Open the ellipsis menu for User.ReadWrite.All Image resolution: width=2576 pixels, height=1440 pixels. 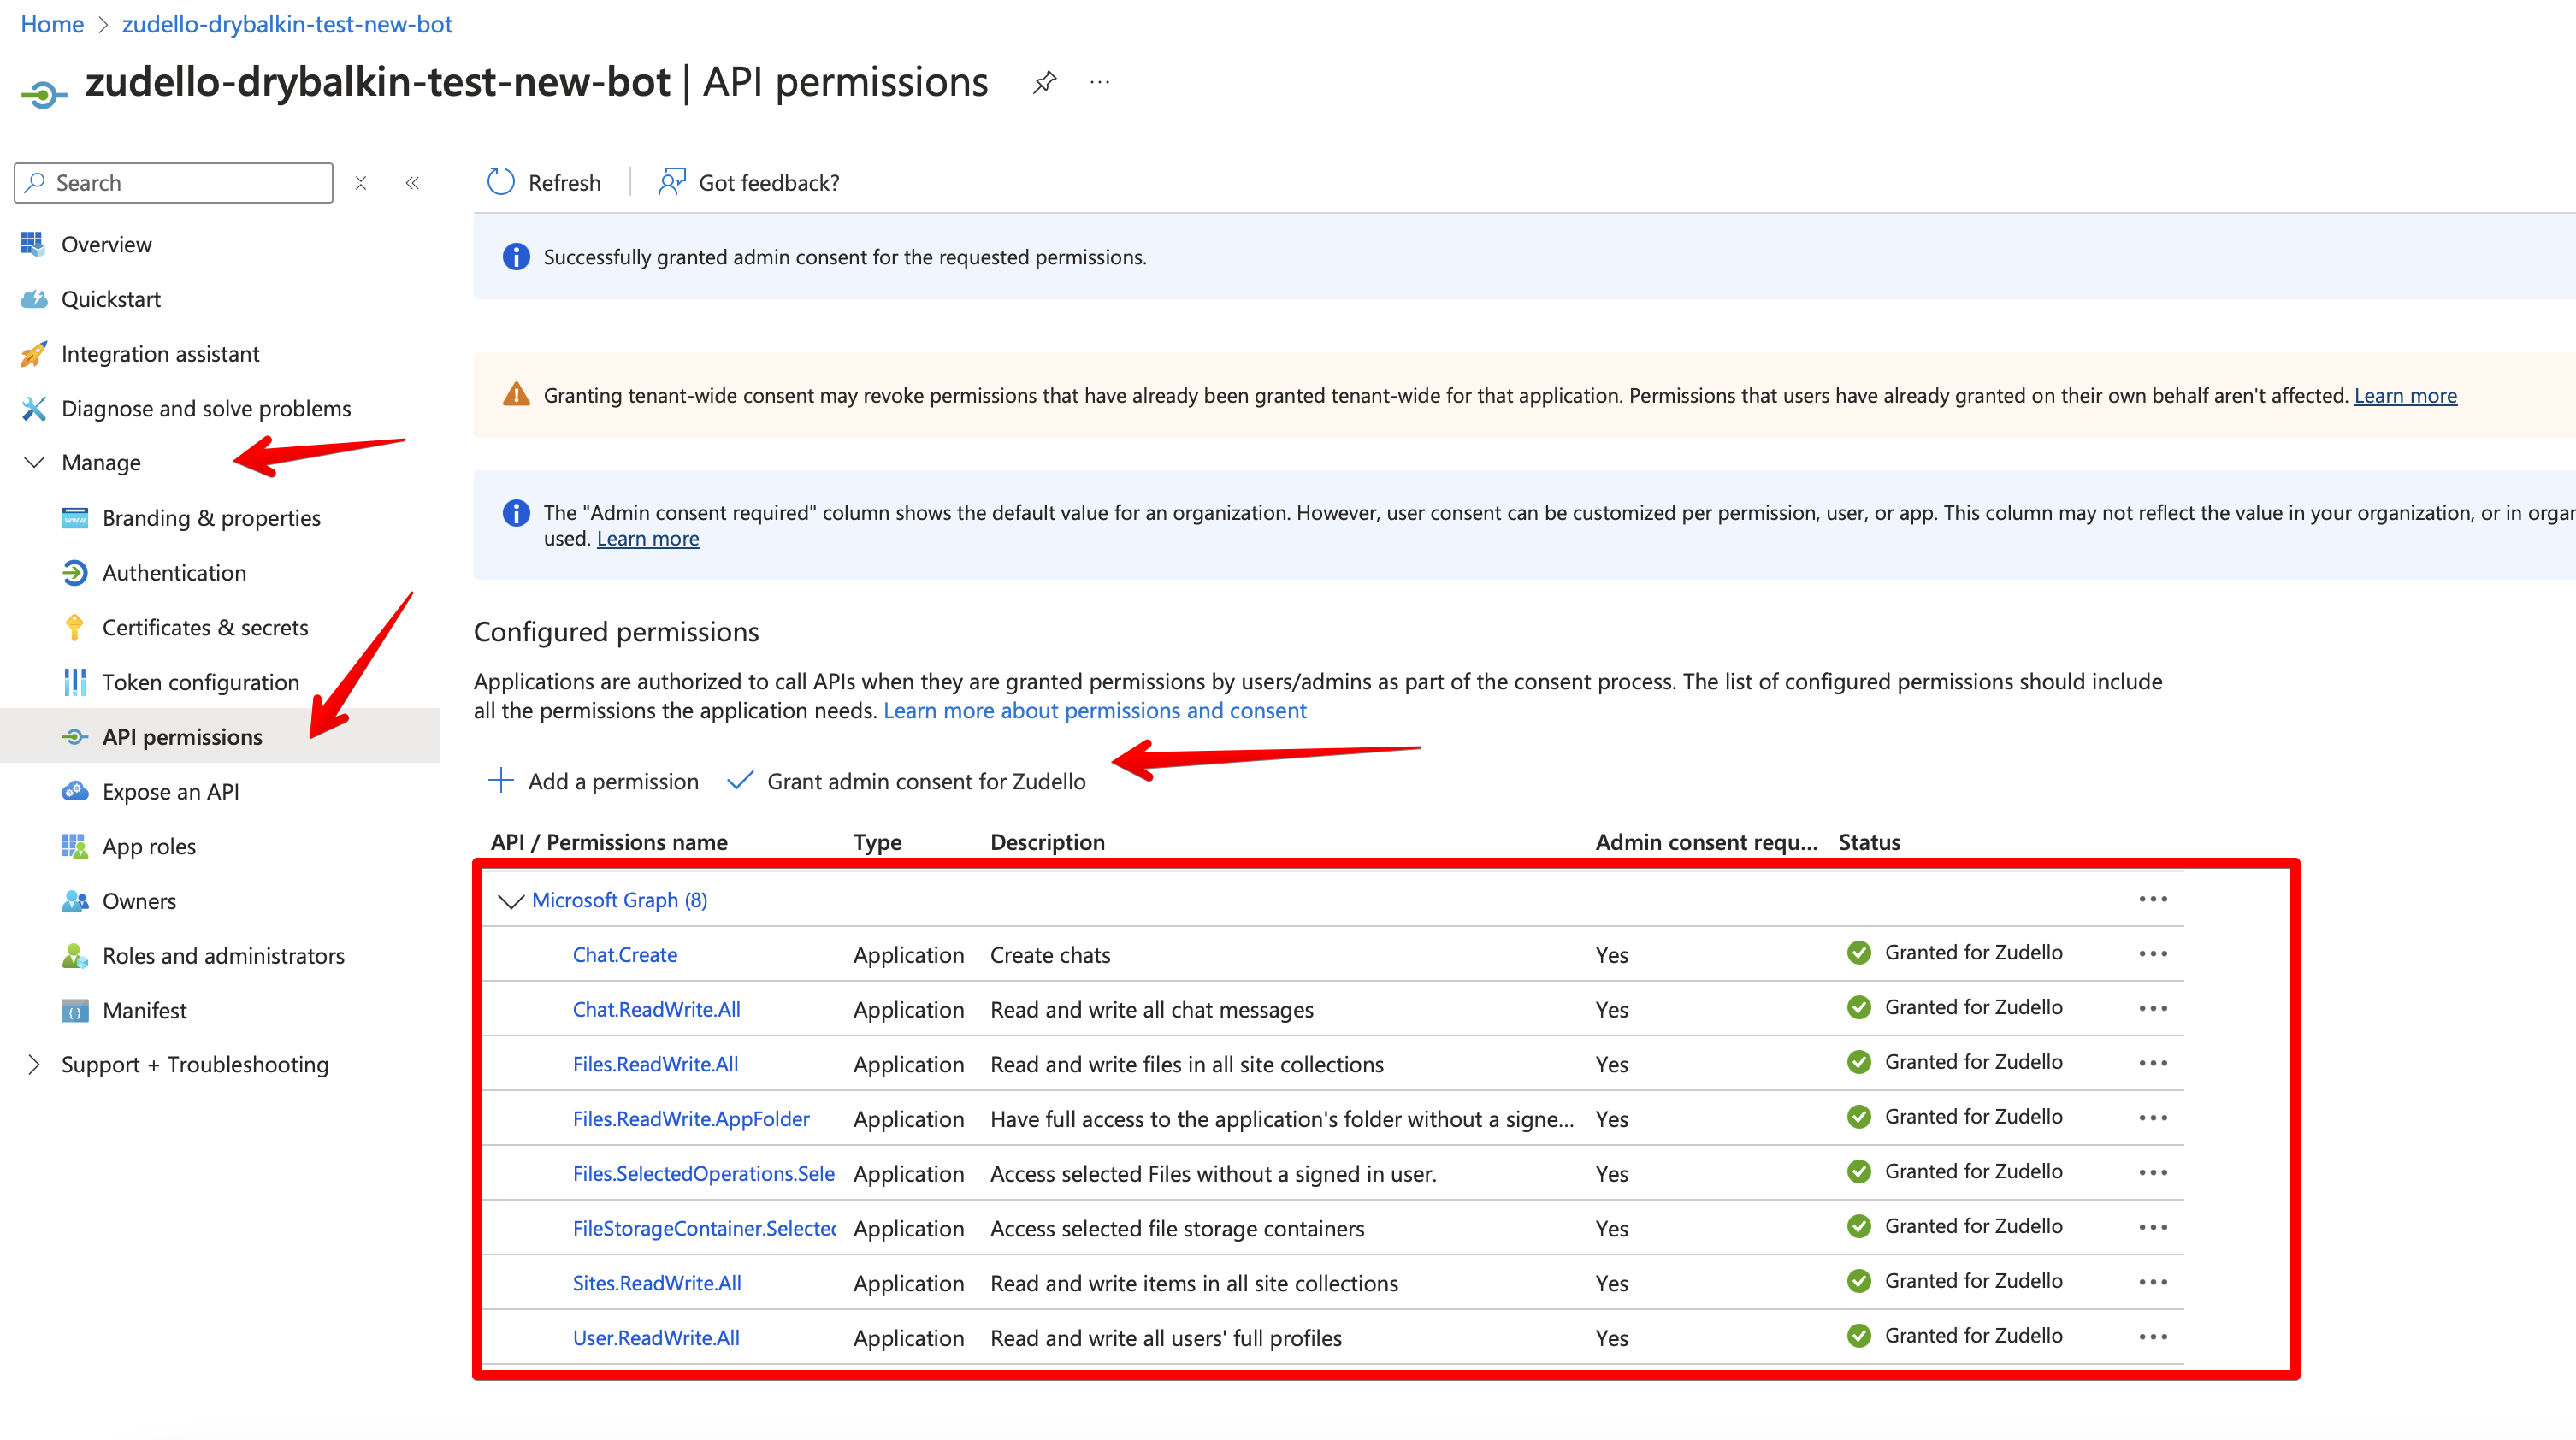click(2153, 1337)
